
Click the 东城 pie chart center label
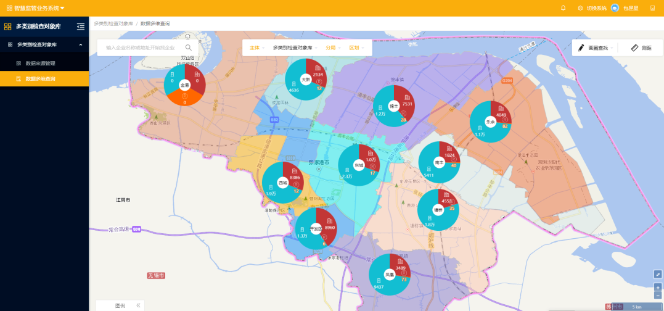359,165
